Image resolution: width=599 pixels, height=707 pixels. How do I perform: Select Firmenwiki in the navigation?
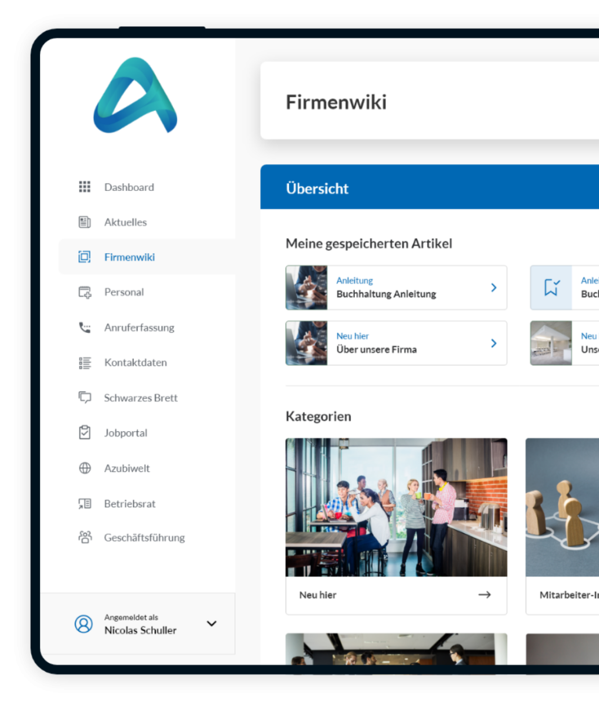pyautogui.click(x=147, y=257)
